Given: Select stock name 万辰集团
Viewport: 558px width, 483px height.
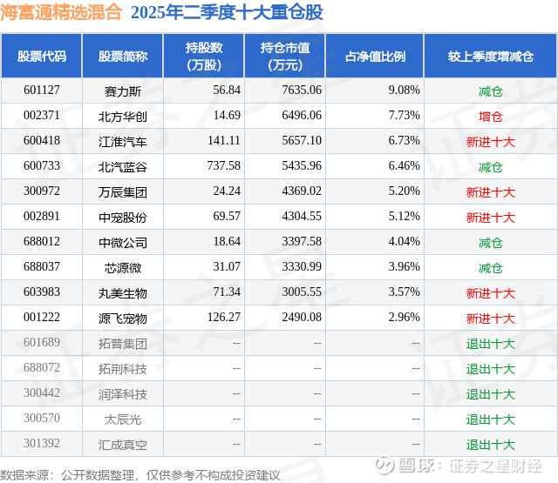Looking at the screenshot, I should click(x=123, y=192).
